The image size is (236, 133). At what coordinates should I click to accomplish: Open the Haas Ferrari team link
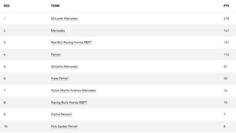[x=60, y=78]
